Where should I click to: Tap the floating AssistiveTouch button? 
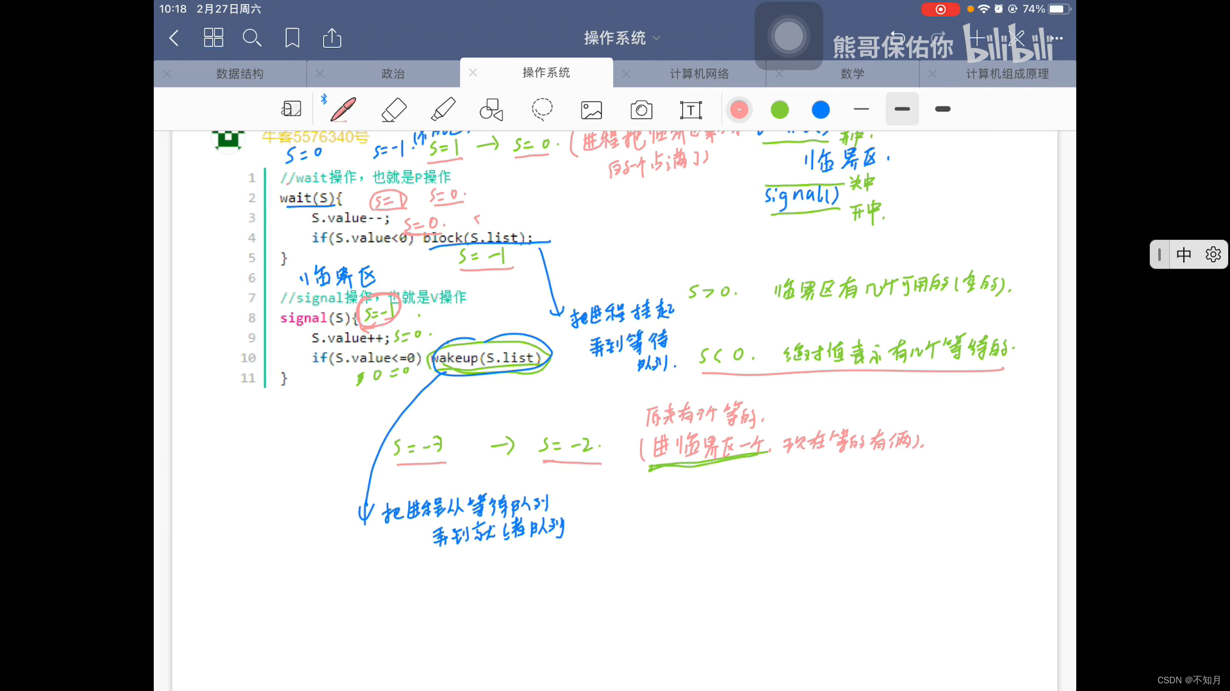tap(789, 36)
